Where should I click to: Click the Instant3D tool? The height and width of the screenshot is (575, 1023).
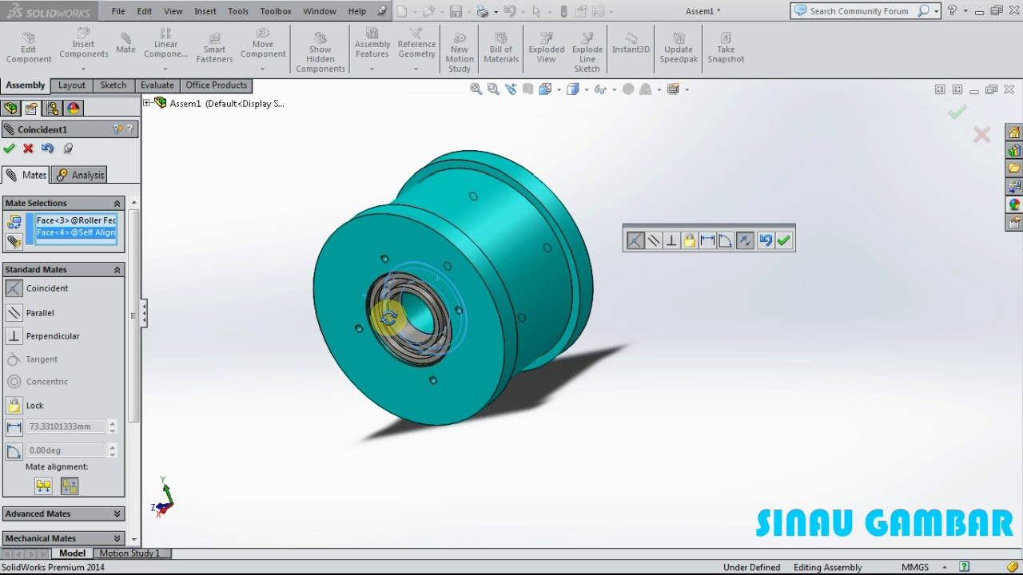pos(631,43)
